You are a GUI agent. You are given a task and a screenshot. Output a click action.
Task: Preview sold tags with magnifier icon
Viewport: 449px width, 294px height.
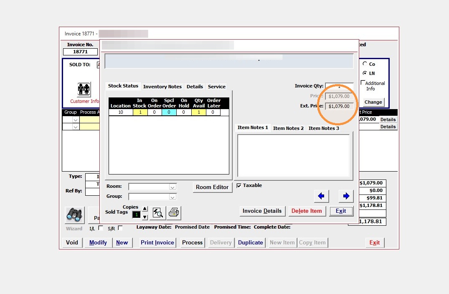tap(157, 213)
